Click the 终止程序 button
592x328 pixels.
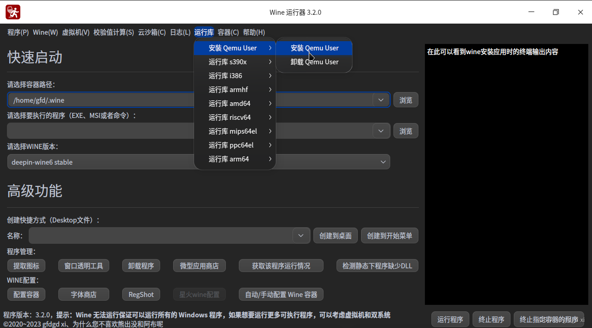point(492,319)
